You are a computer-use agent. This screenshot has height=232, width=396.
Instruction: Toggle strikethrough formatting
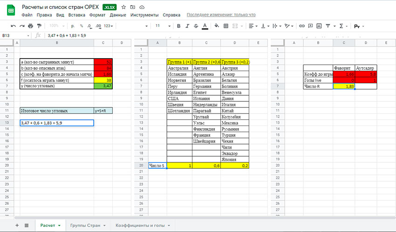[196, 26]
